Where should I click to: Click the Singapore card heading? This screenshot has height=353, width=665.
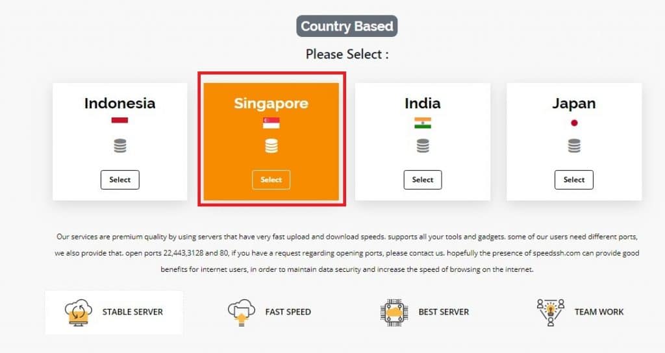(271, 103)
